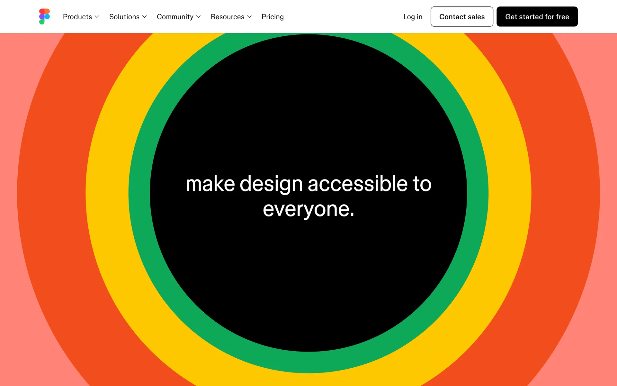617x386 pixels.
Task: Expand the chevron beside Products
Action: [97, 17]
